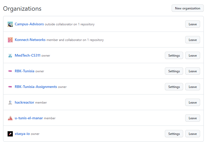Create a New organization
The image size is (215, 149).
click(188, 8)
